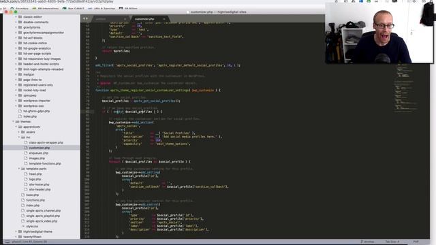The height and width of the screenshot is (245, 436).
Task: Place the cursor on the empty( $social_profiles ) line
Action: pos(131,112)
